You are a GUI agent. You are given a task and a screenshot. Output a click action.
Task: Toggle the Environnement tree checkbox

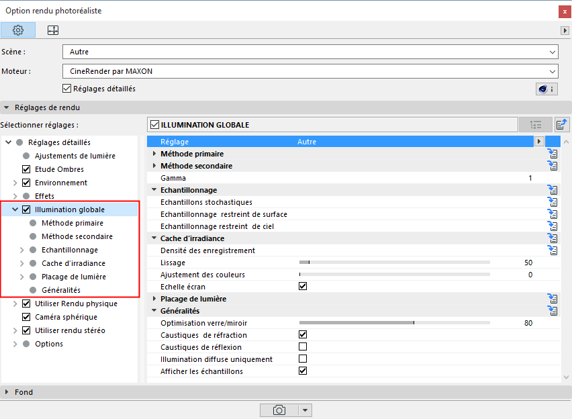point(26,183)
